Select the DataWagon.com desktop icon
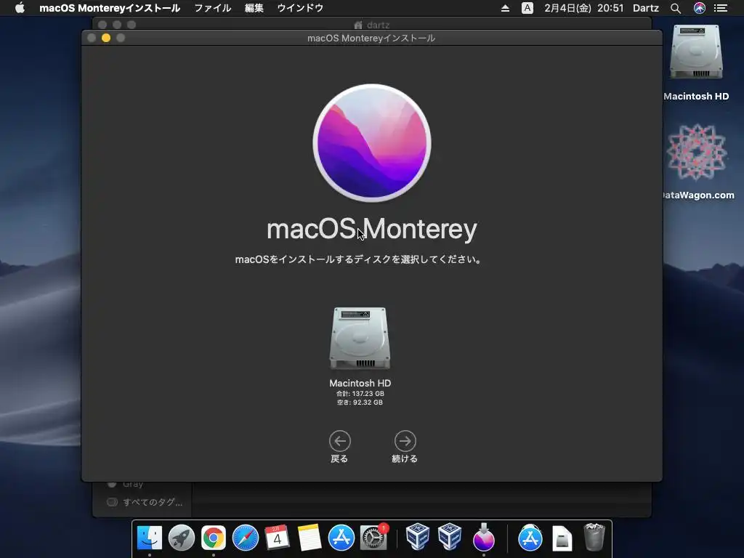The width and height of the screenshot is (744, 558). pos(697,152)
